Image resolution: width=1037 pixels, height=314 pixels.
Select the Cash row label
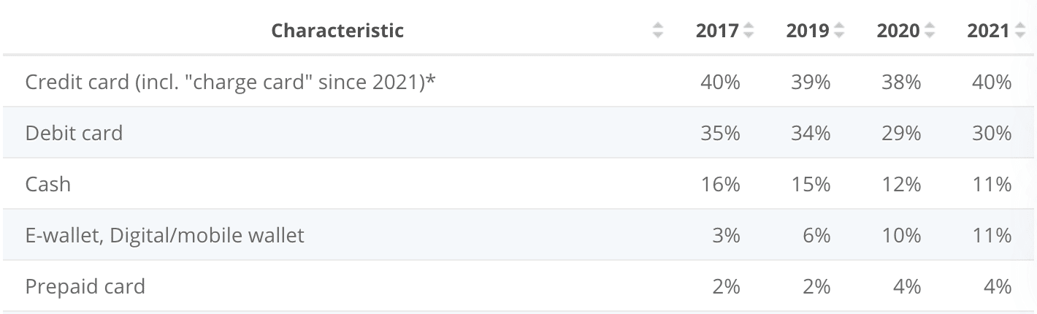(48, 184)
